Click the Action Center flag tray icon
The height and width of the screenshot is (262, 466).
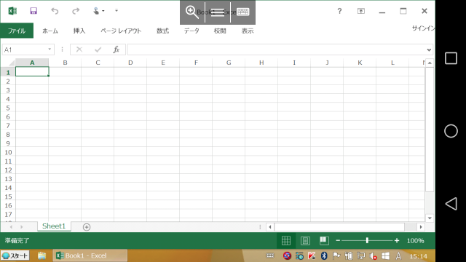tap(336, 255)
